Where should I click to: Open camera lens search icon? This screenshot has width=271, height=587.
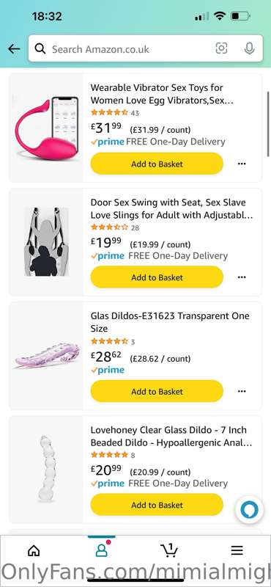point(221,48)
